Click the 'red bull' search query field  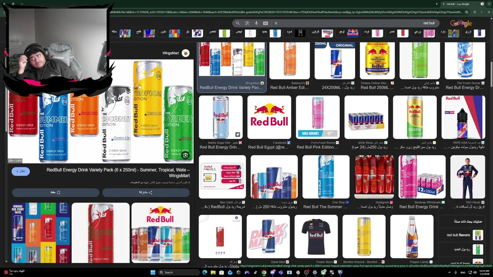pyautogui.click(x=358, y=23)
